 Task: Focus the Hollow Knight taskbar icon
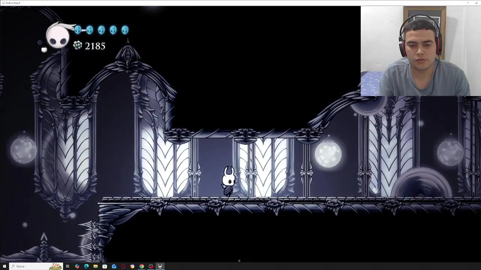click(x=160, y=266)
